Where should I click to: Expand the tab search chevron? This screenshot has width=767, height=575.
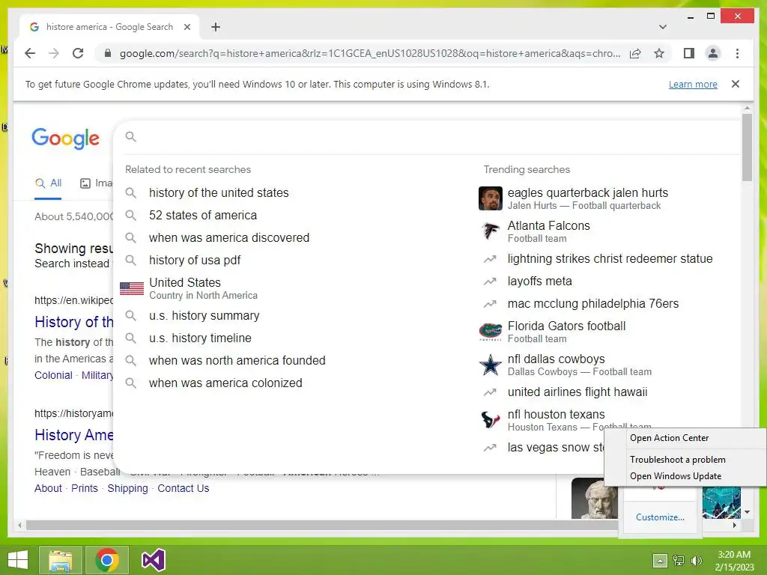[x=663, y=27]
